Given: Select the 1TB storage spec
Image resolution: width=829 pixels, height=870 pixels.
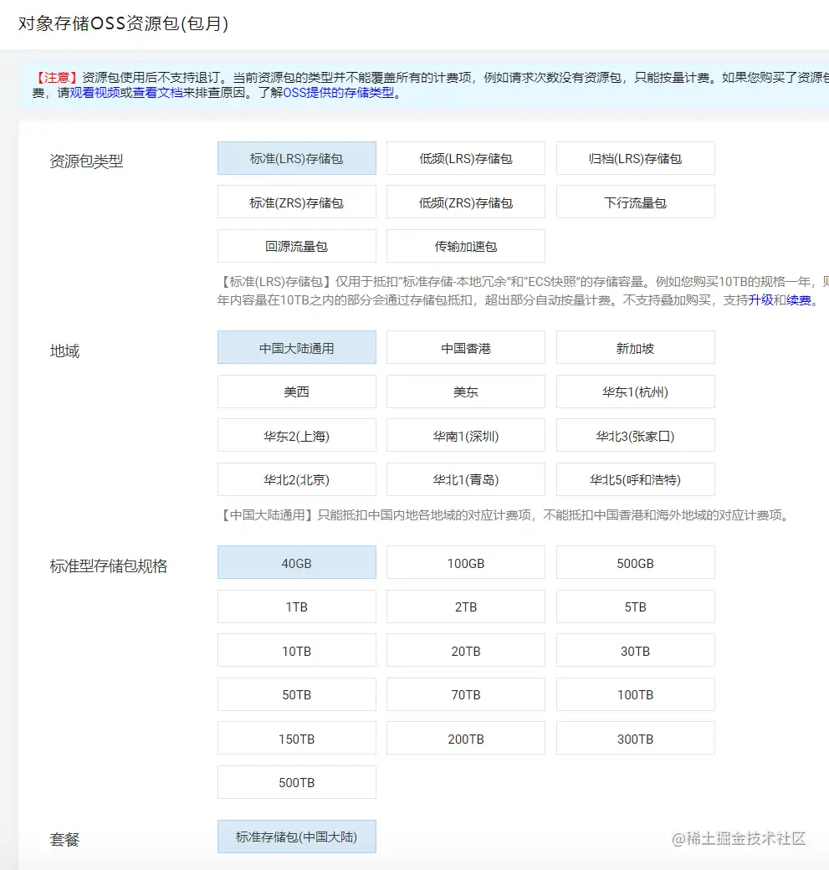Looking at the screenshot, I should (296, 606).
